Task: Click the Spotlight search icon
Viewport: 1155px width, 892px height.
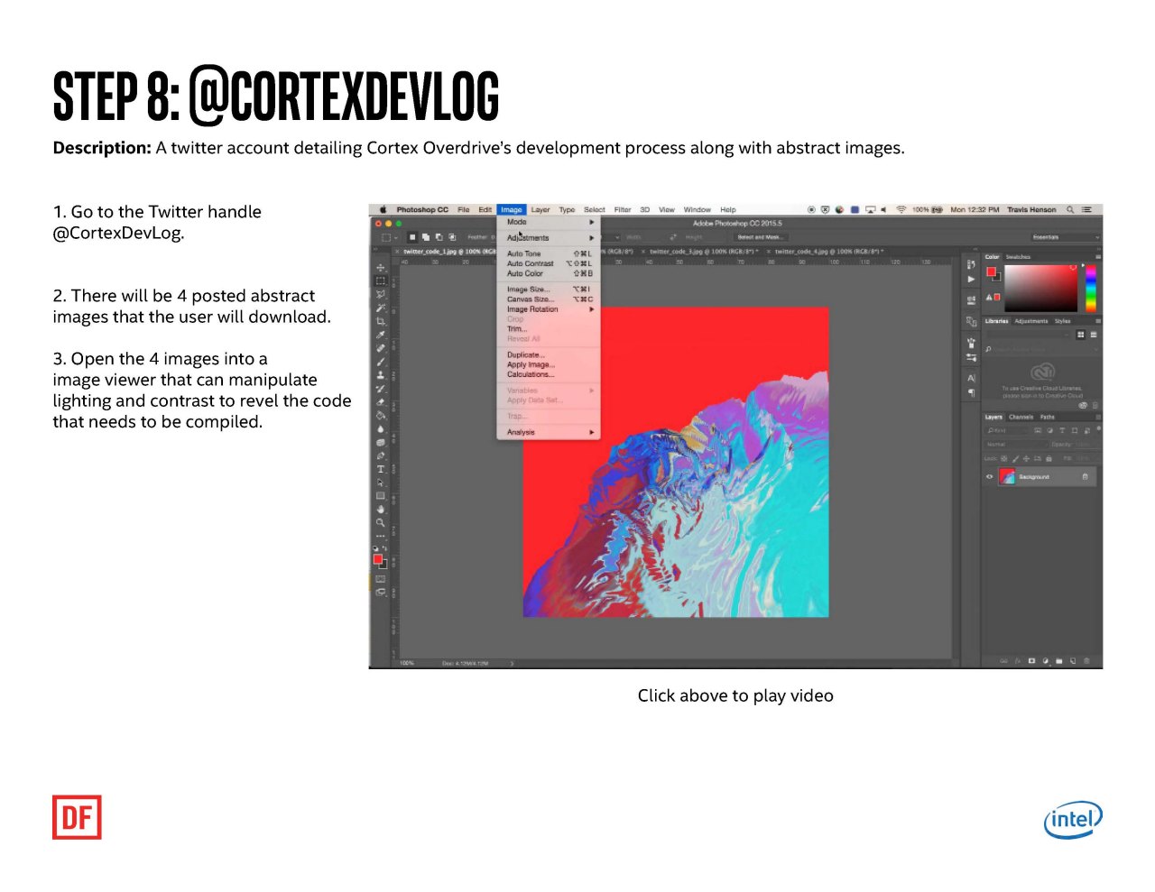Action: [x=1070, y=209]
